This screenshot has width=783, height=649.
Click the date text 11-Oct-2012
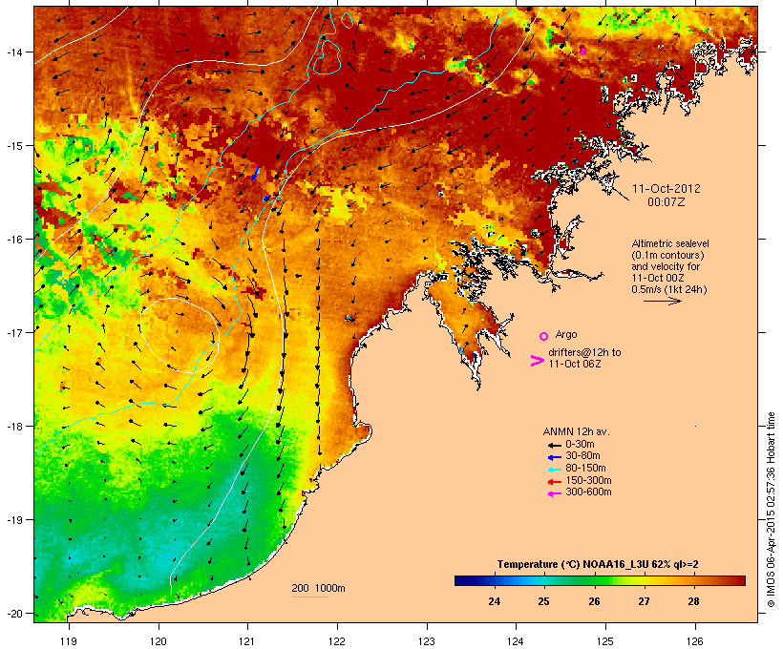[x=667, y=189]
